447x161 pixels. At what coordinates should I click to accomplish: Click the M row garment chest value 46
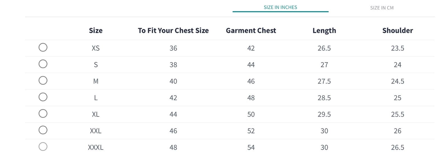pyautogui.click(x=251, y=81)
